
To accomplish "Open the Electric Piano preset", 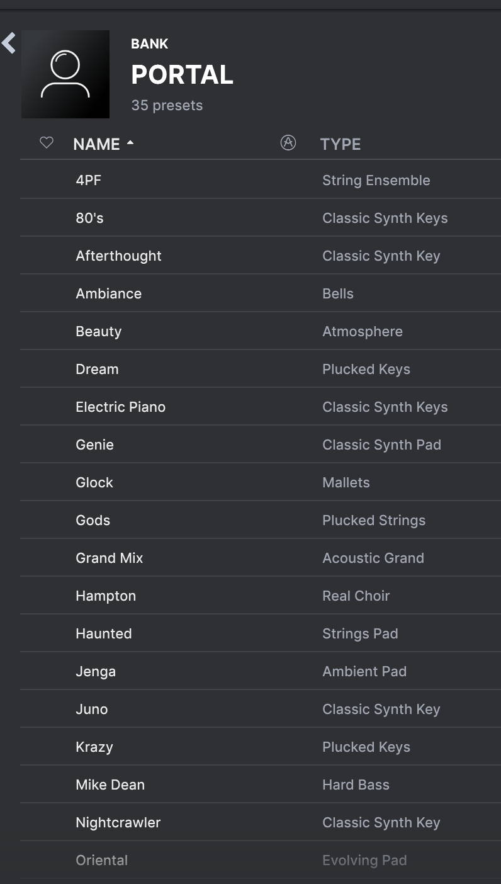I will pyautogui.click(x=261, y=407).
